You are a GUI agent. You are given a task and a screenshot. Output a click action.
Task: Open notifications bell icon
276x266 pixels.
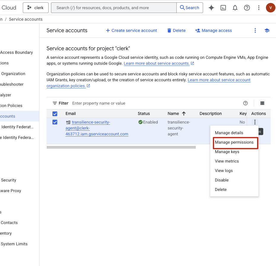tap(235, 8)
